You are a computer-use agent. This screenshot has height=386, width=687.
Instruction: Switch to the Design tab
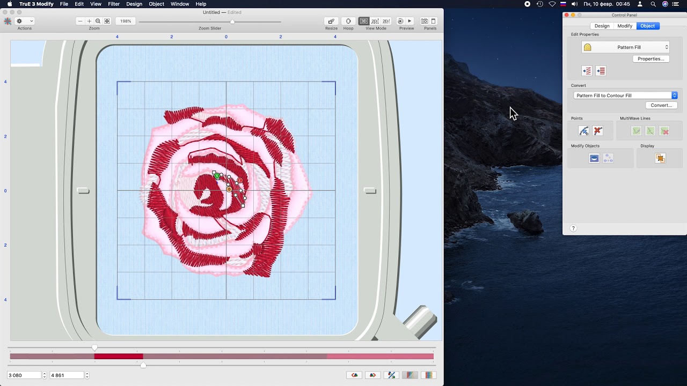[x=602, y=26]
